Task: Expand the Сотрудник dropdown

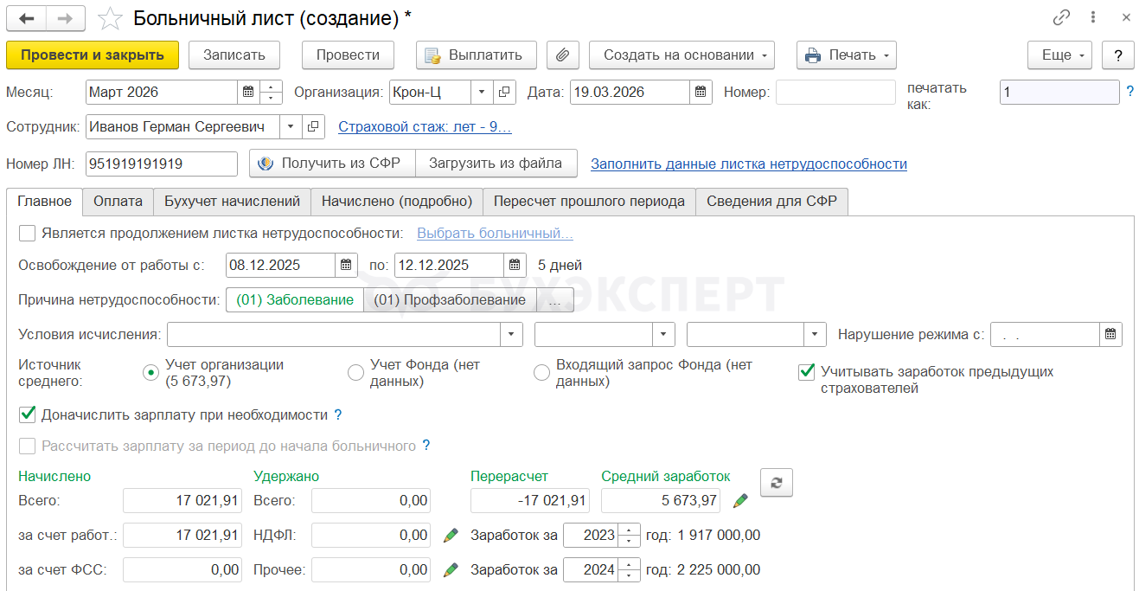Action: click(x=291, y=127)
